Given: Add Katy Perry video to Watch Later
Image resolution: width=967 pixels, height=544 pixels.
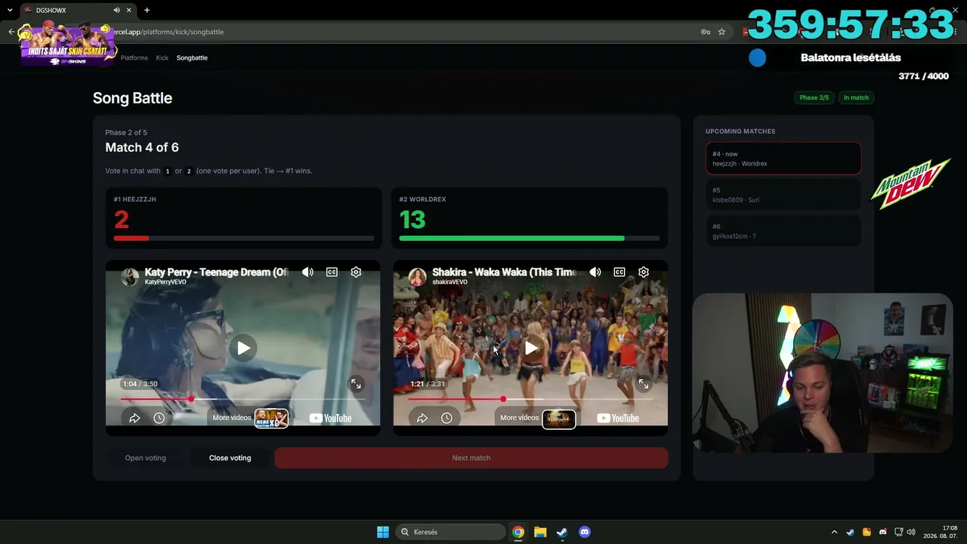Looking at the screenshot, I should pos(159,418).
